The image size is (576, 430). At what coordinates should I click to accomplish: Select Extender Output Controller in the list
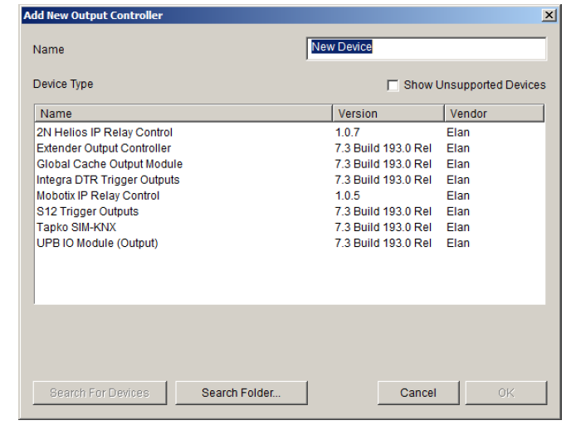104,148
